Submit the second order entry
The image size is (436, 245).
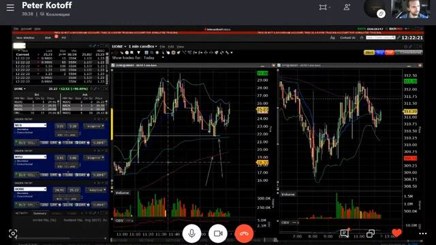[x=99, y=175]
